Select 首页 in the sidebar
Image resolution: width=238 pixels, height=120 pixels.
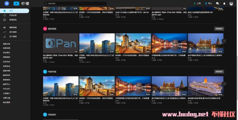coord(11,11)
